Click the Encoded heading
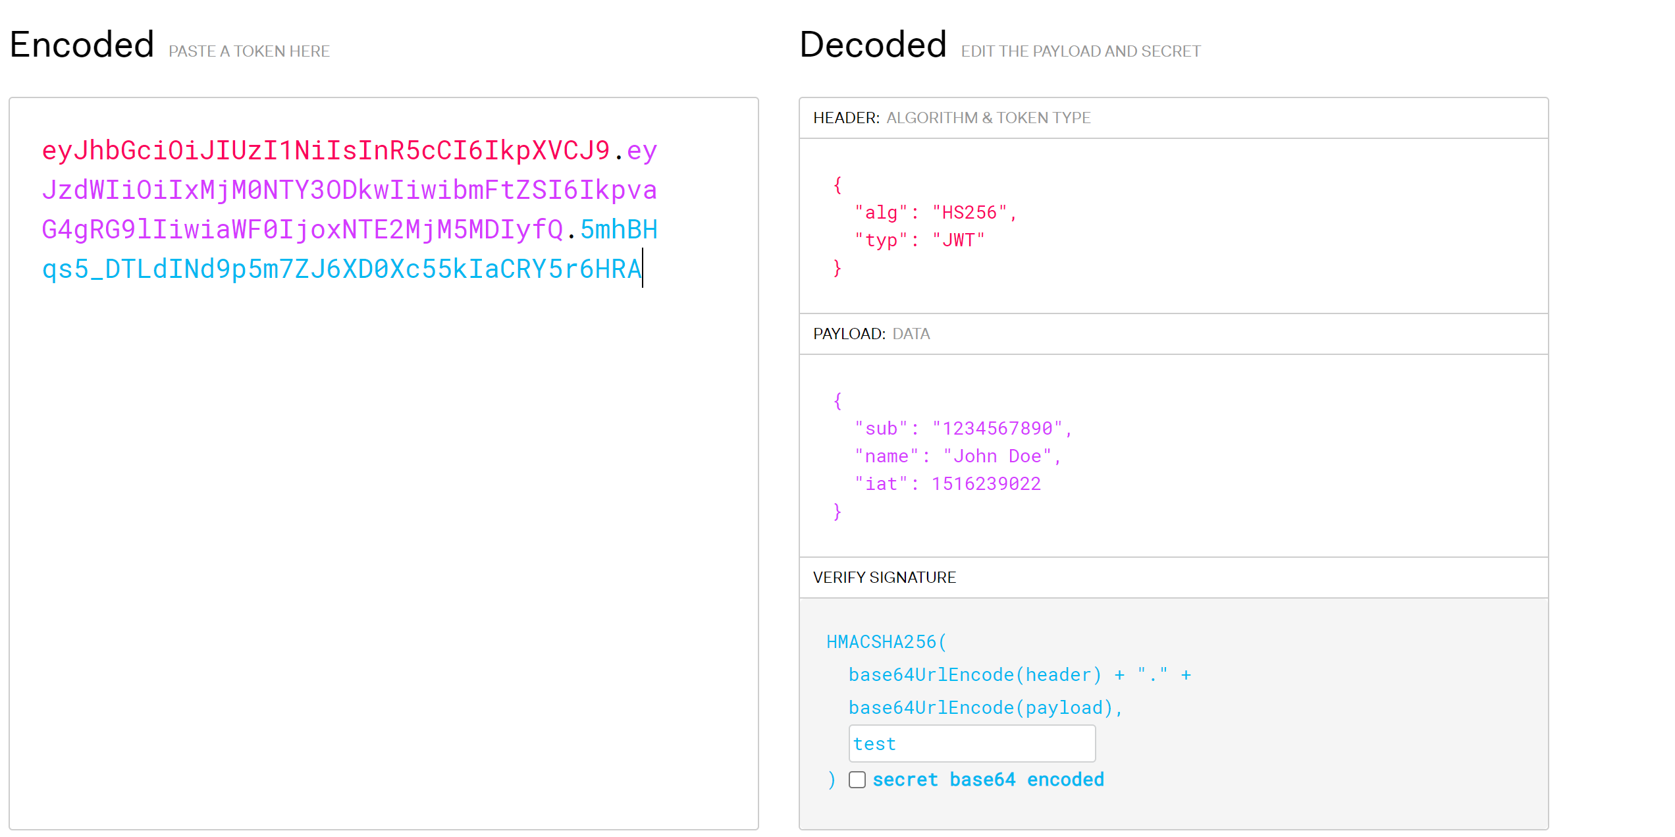1675x837 pixels. pos(82,45)
